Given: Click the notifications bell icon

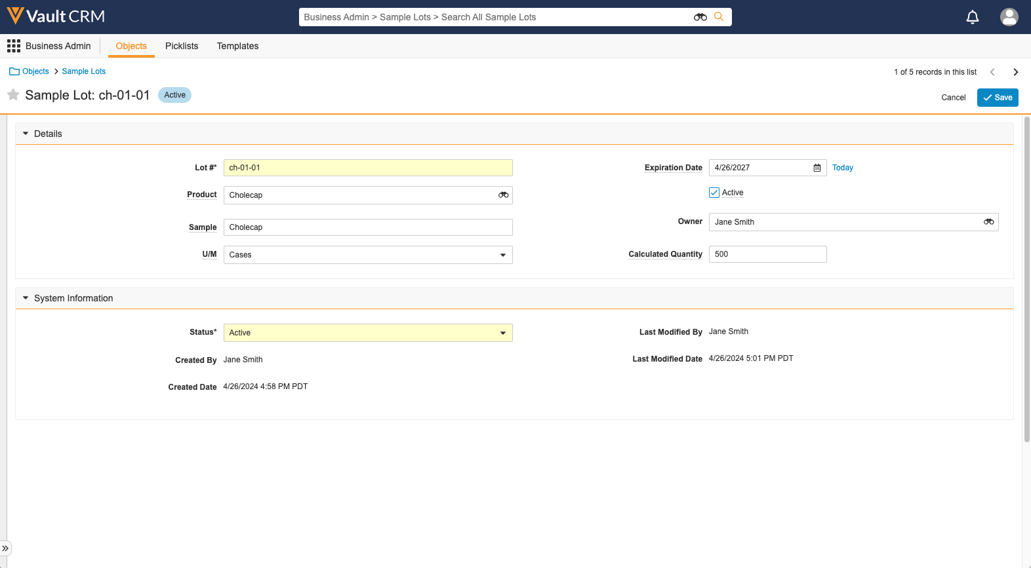Looking at the screenshot, I should (973, 17).
